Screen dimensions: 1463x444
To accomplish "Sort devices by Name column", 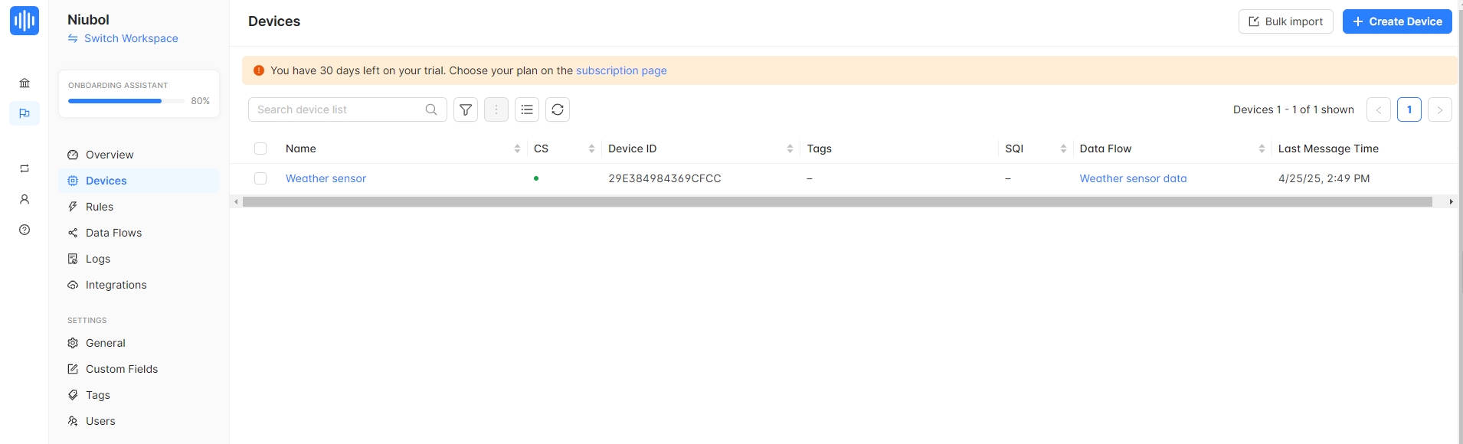I will [x=517, y=149].
